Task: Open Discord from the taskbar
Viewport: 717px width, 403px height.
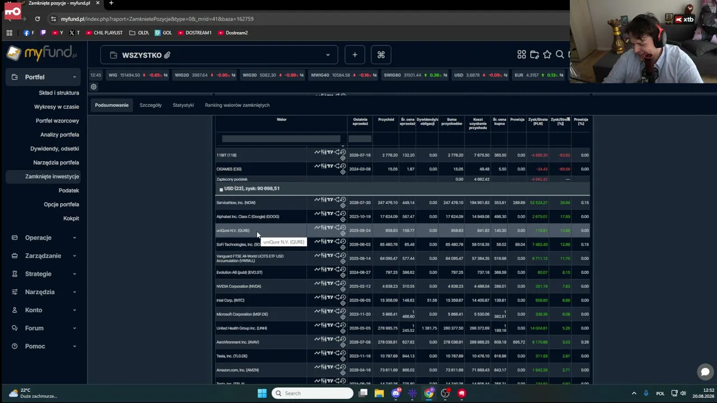Action: [x=396, y=393]
